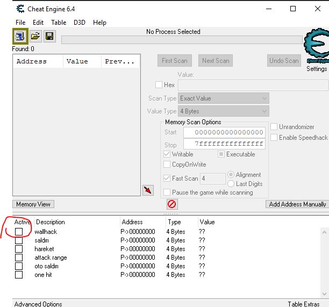Open Table Extras
The height and width of the screenshot is (307, 329).
point(303,304)
